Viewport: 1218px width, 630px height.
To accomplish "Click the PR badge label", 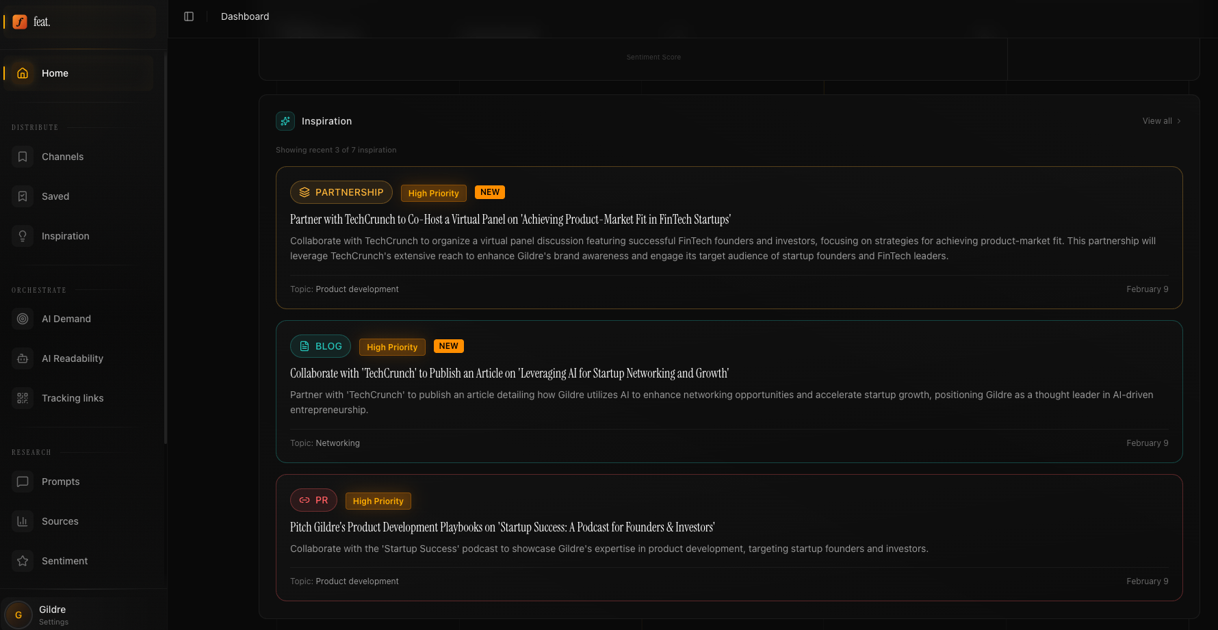I will (x=313, y=500).
